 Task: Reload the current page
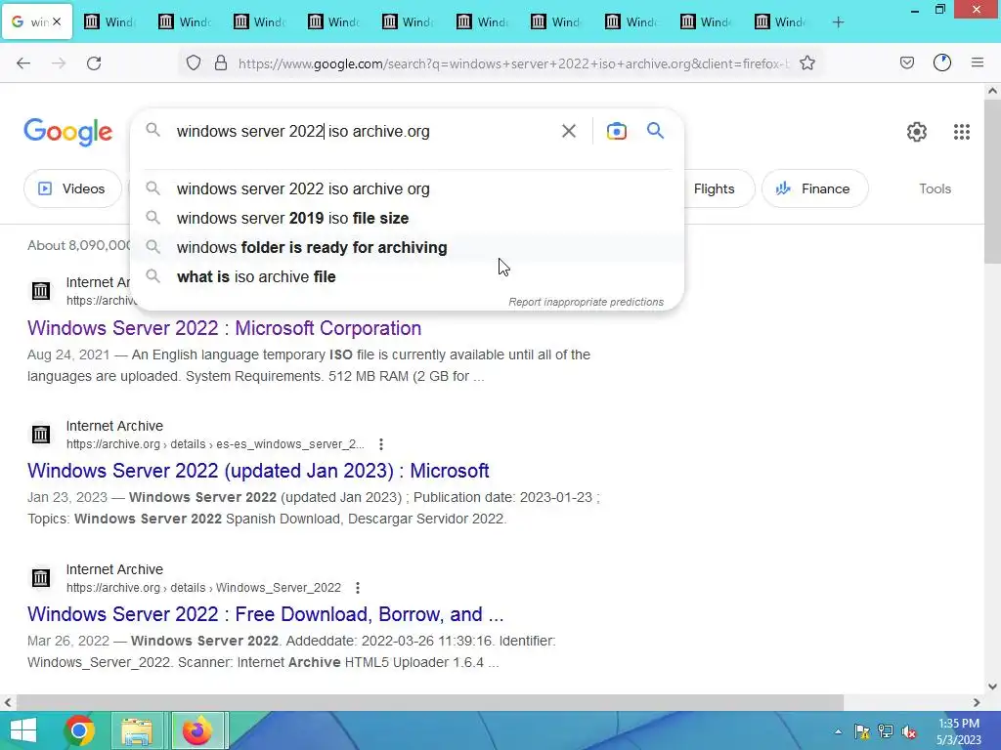click(x=94, y=63)
